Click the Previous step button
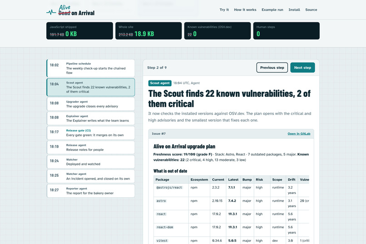 pyautogui.click(x=272, y=68)
